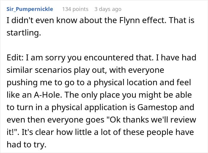Screen dimensions: 208x153
Task: Click the word Gamestop in the comment
Action: [x=157, y=107]
